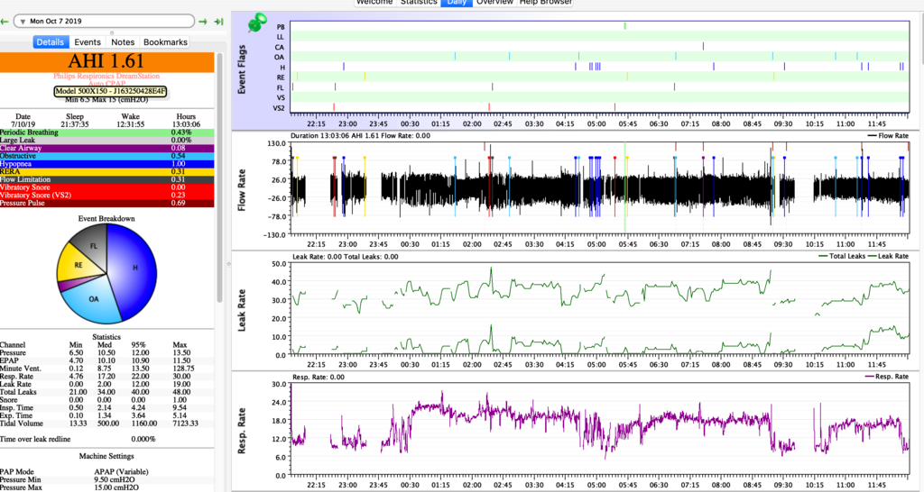Click the Hypopnea event row

point(106,164)
